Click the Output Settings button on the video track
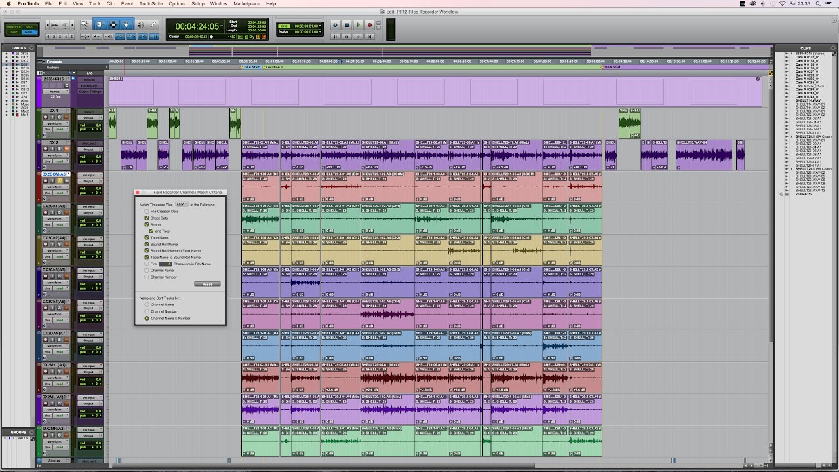839x472 pixels. tap(90, 92)
